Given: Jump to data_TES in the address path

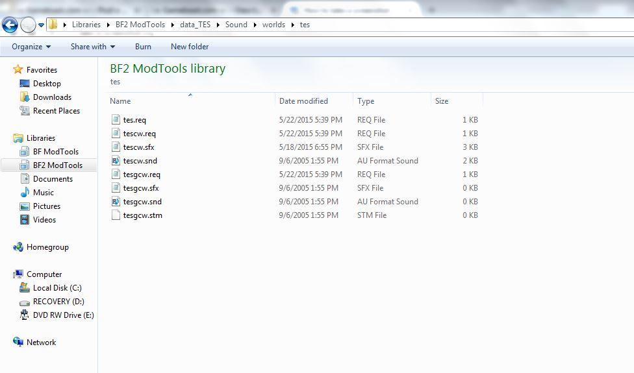Looking at the screenshot, I should [x=196, y=25].
